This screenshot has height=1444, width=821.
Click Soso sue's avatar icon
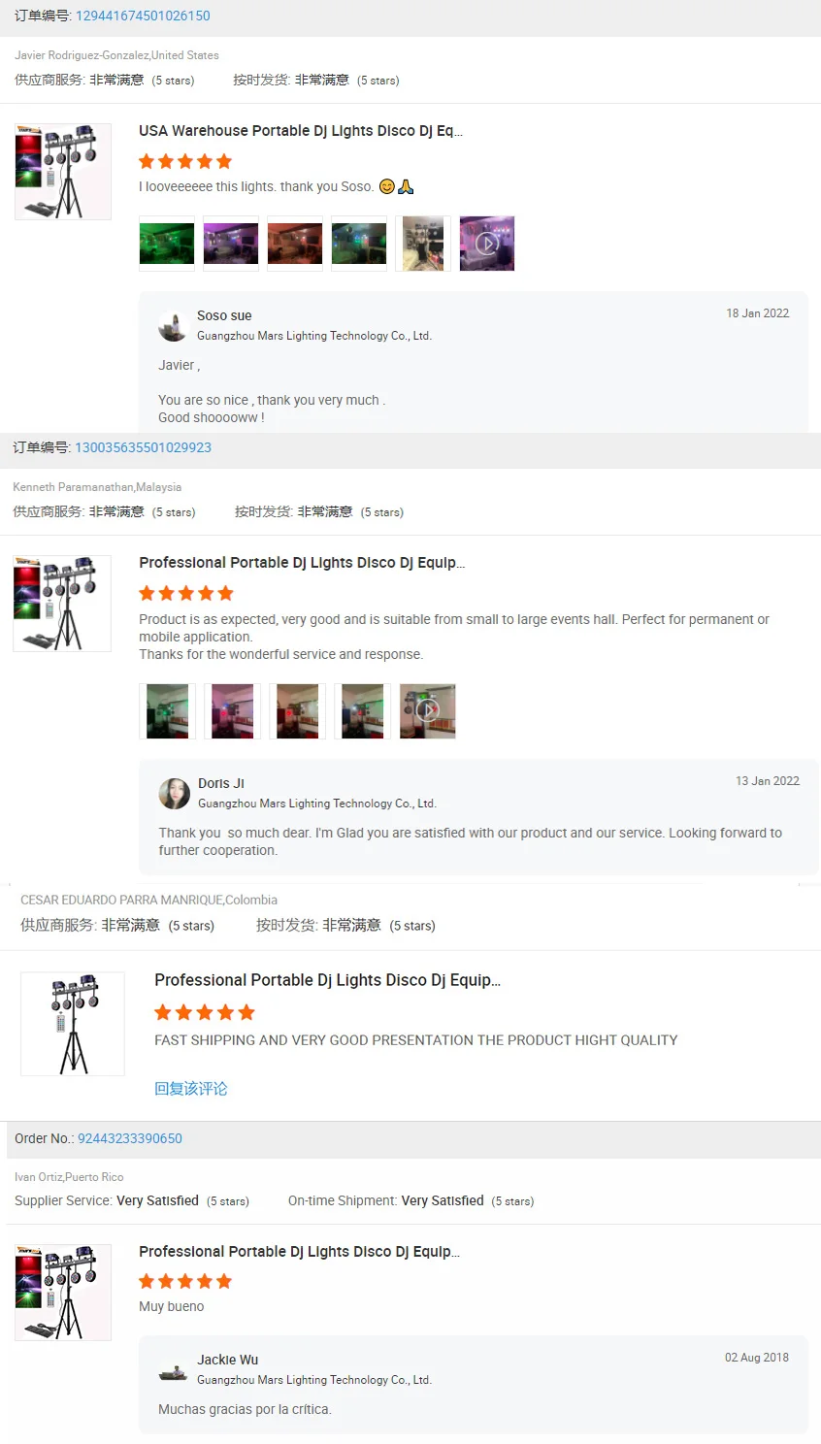click(x=174, y=326)
